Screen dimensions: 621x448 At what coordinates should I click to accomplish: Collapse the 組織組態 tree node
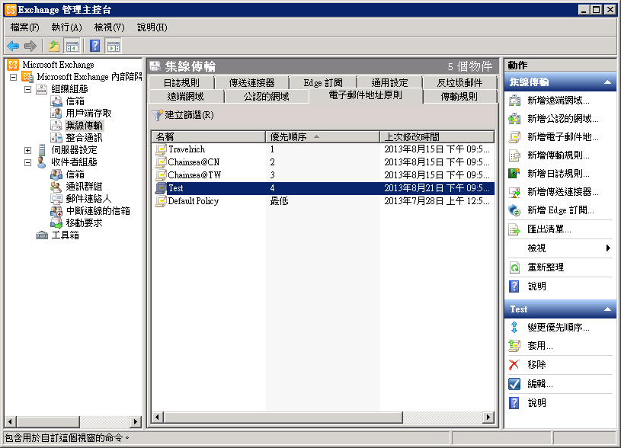coord(27,89)
